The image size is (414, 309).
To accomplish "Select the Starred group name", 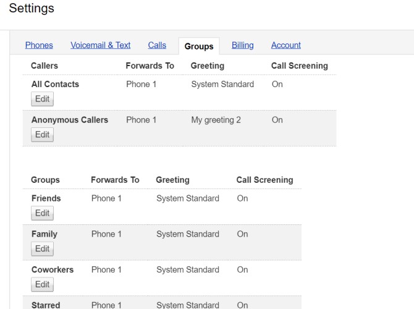I will (46, 305).
